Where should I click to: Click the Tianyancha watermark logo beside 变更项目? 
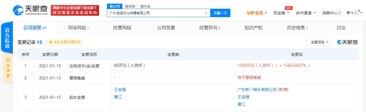pos(347,42)
